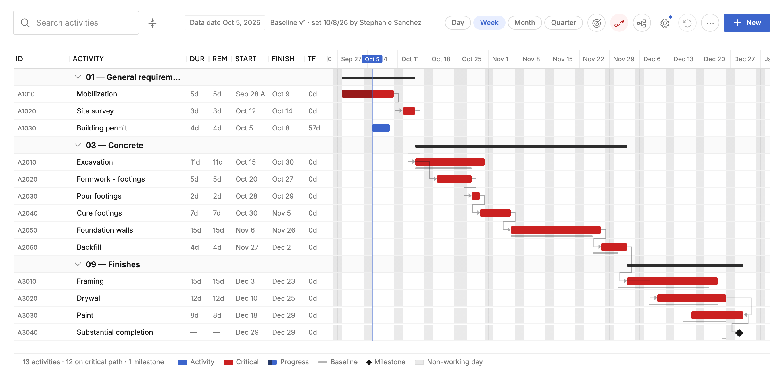The width and height of the screenshot is (784, 379).
Task: Click the Baseline v1 info text
Action: coord(345,23)
